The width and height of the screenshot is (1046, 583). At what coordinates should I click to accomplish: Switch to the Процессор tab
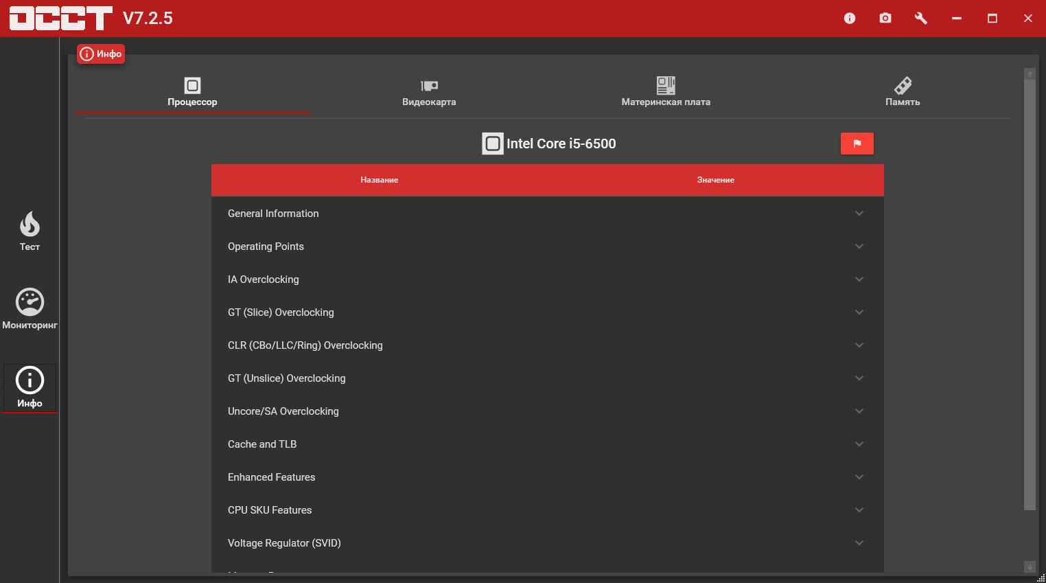tap(192, 92)
